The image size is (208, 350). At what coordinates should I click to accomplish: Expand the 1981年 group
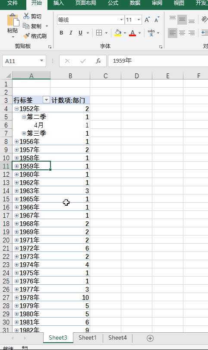[16, 322]
